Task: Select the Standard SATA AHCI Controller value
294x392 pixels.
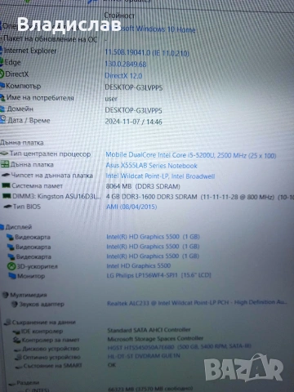Action: [x=149, y=330]
